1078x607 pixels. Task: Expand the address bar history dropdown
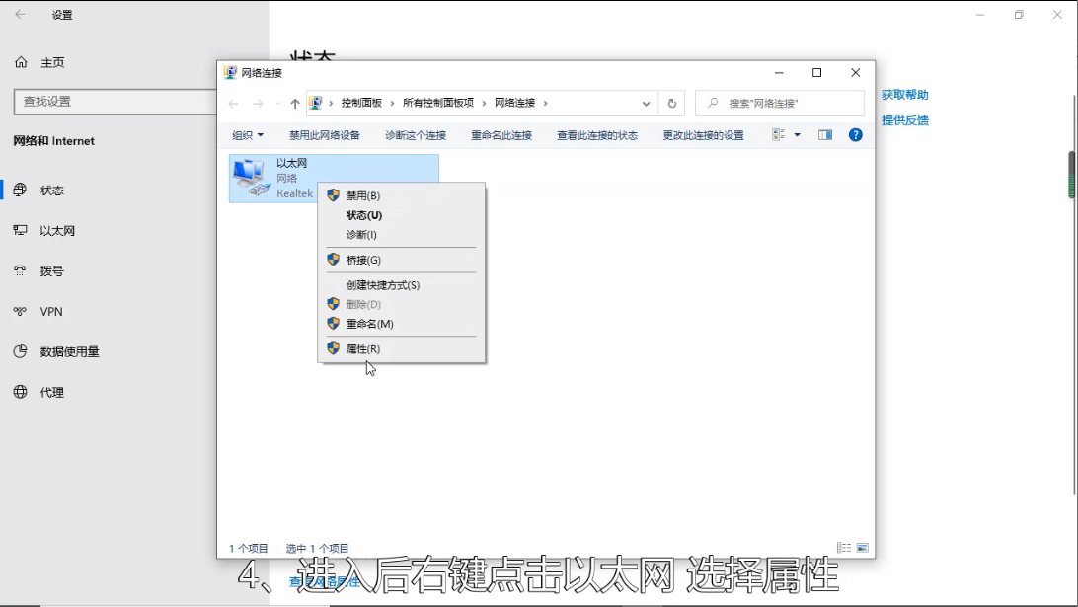646,103
